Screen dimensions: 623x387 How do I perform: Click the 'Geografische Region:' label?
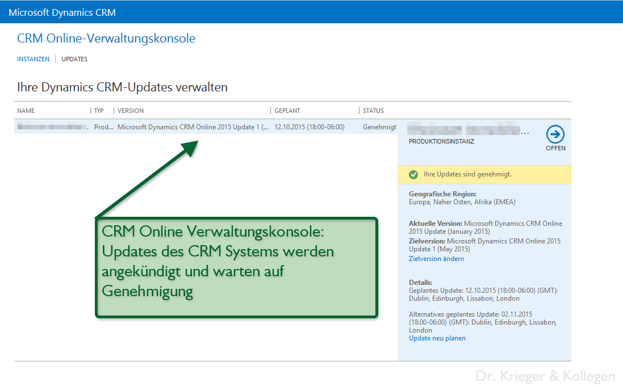(442, 194)
